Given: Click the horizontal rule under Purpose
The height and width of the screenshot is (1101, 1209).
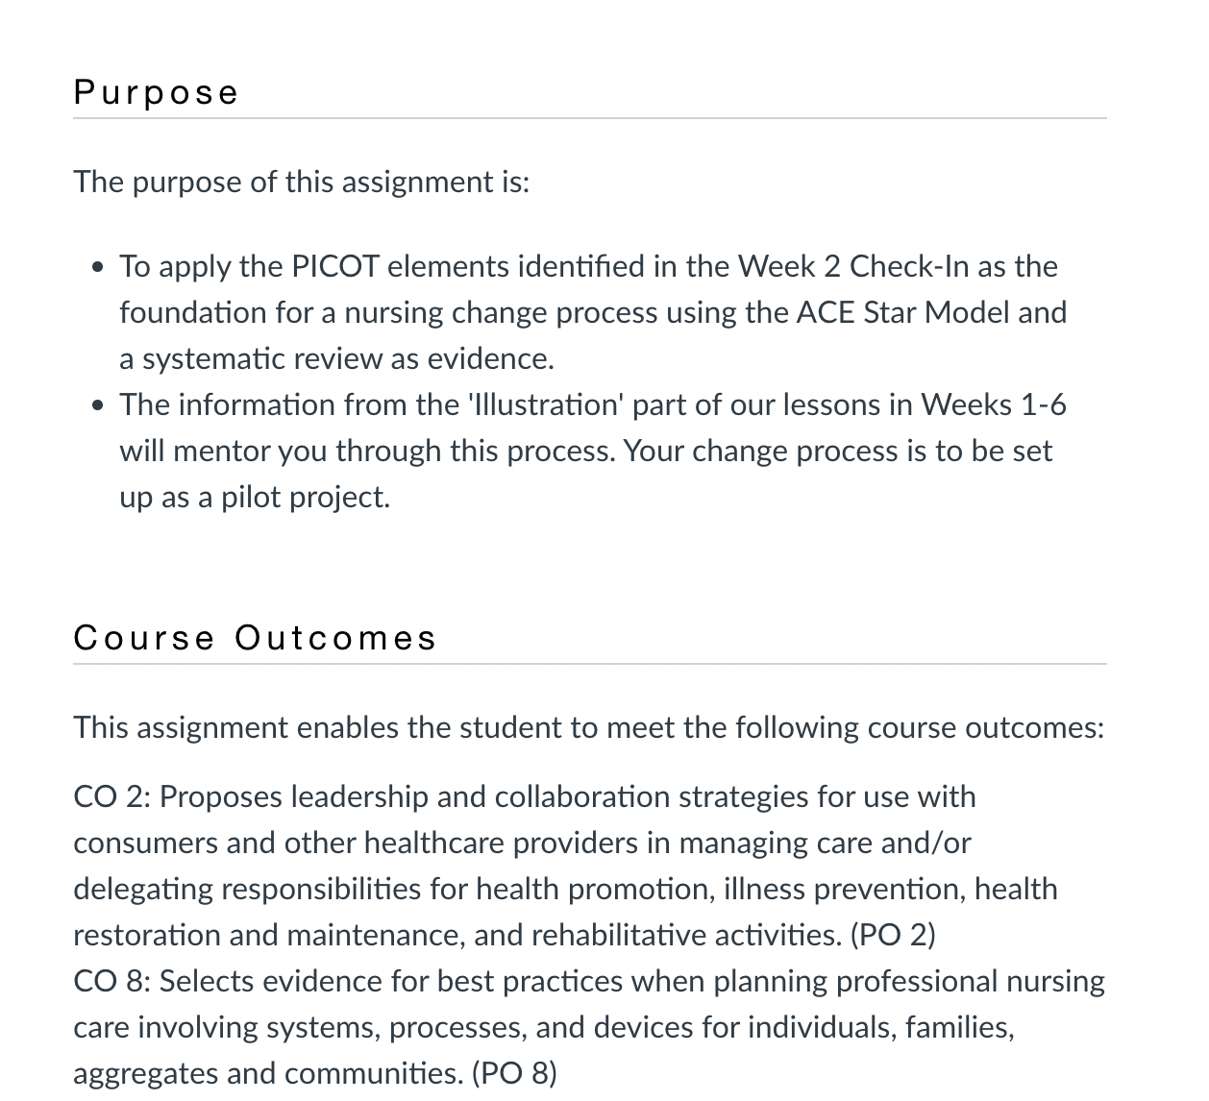Looking at the screenshot, I should pos(590,118).
